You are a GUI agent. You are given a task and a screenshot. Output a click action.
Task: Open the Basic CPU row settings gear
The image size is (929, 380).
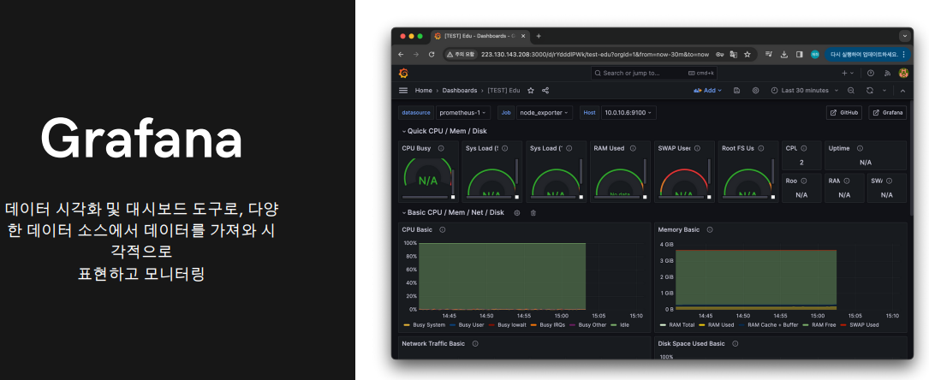516,212
